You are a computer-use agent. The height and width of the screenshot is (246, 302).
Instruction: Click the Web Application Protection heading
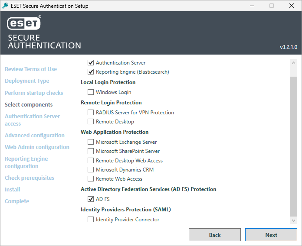tap(115, 132)
